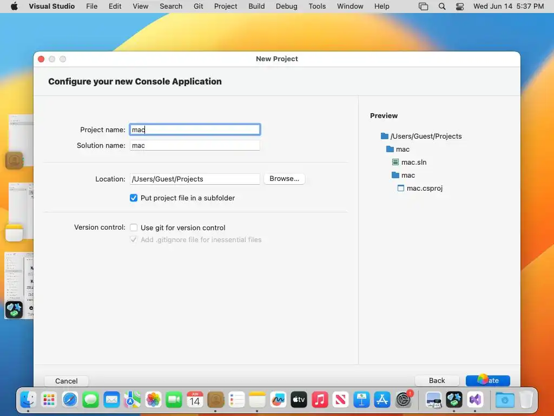Open Notes from the dock
This screenshot has width=554, height=416.
click(x=257, y=400)
